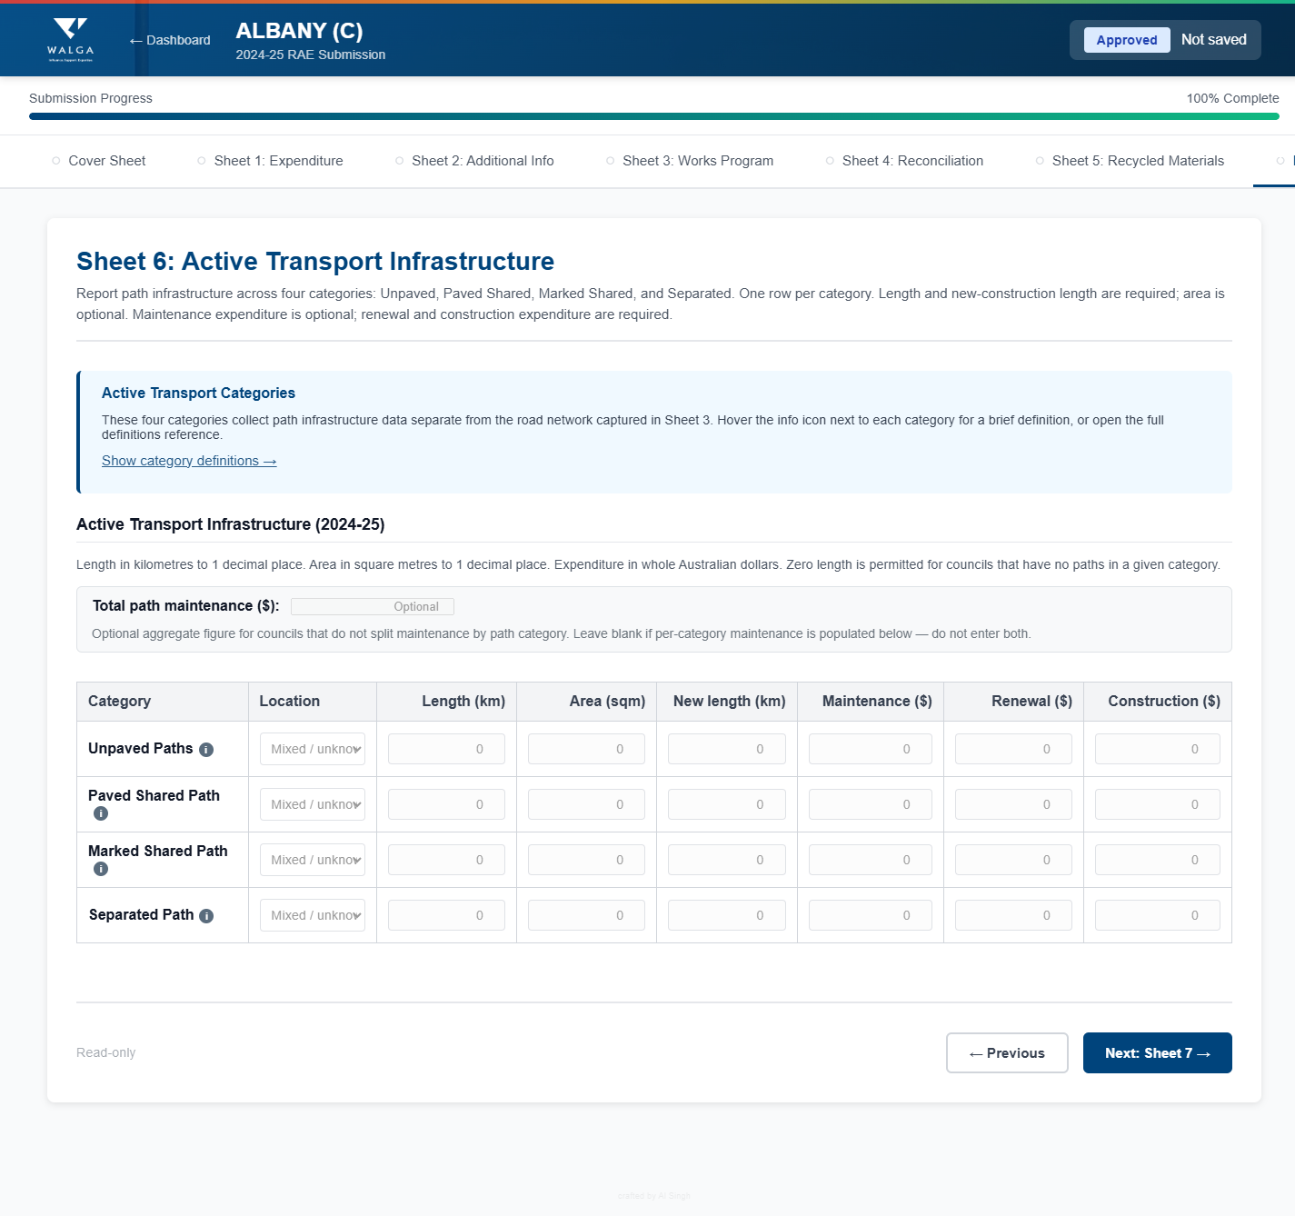Click the Approved status badge

(x=1127, y=40)
